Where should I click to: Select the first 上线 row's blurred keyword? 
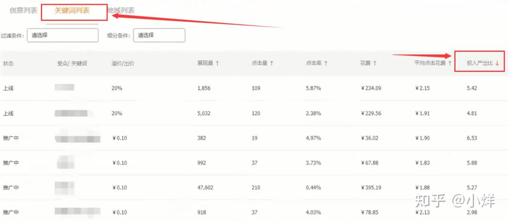[x=65, y=88]
